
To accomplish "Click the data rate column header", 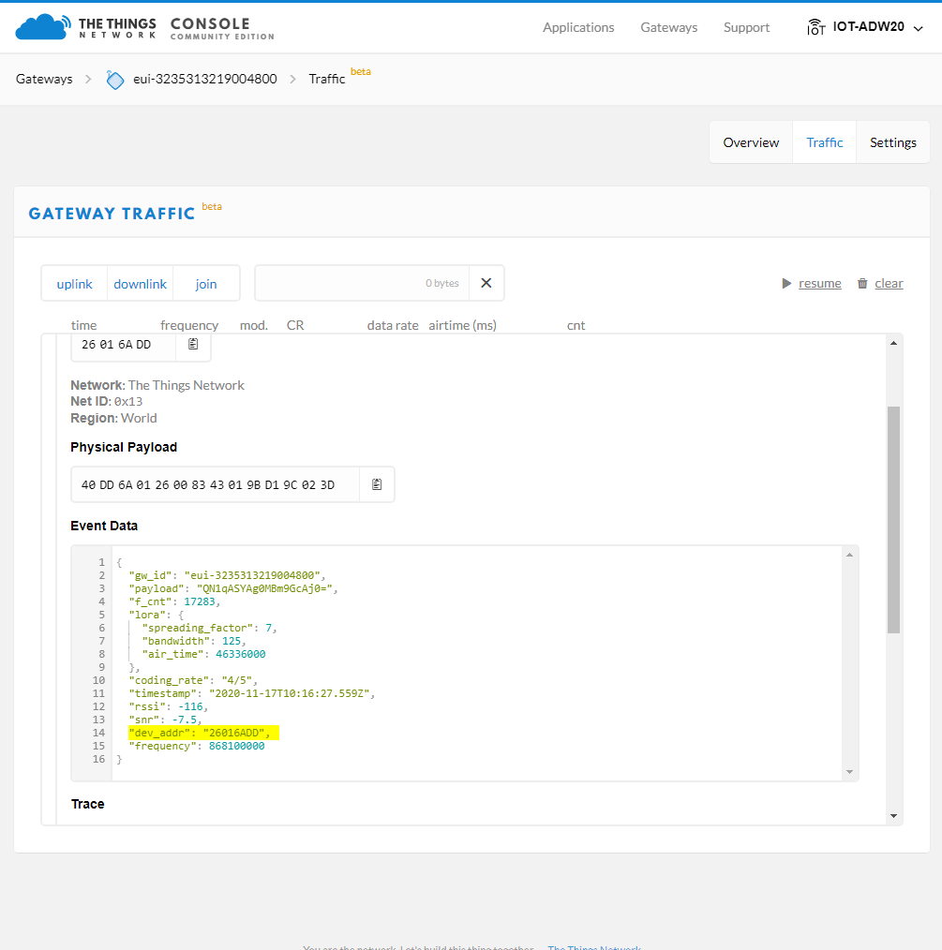I will coord(393,325).
